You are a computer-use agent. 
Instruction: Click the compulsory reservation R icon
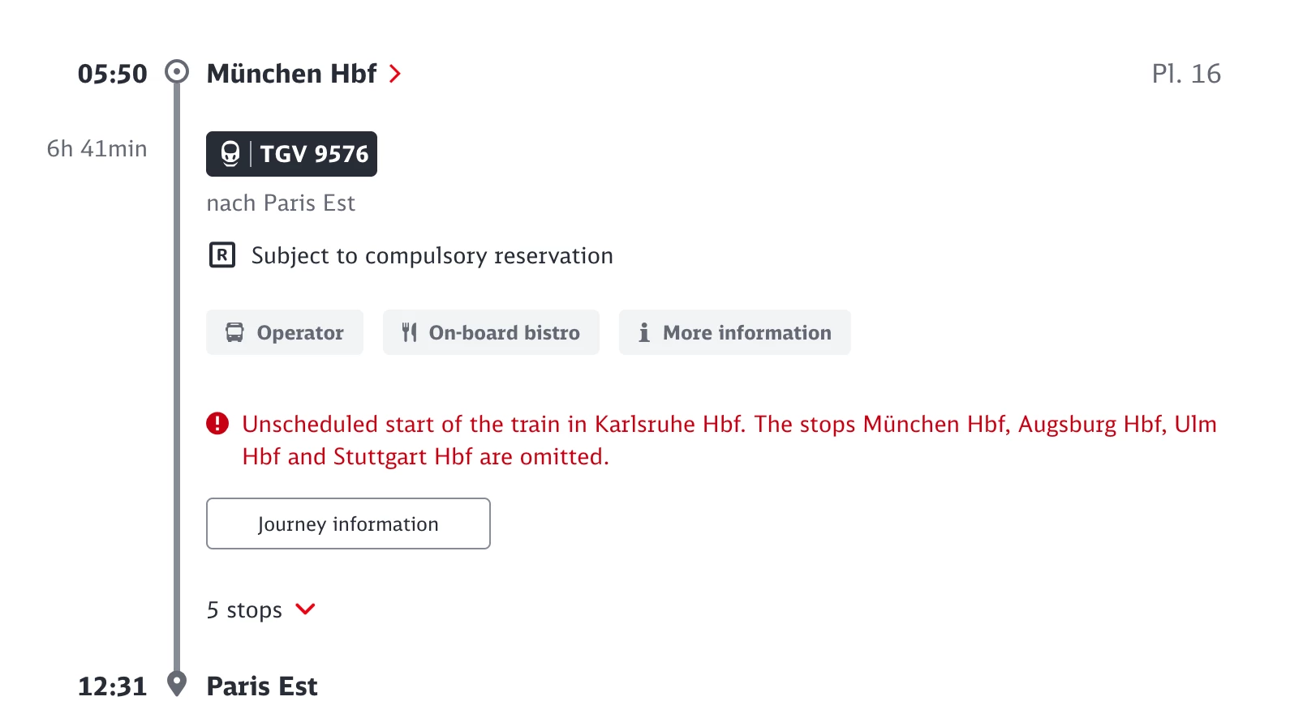222,255
